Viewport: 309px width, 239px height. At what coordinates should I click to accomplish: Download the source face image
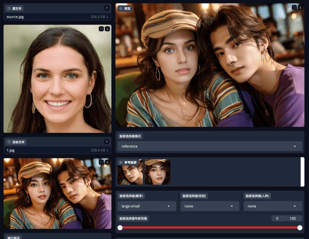tap(107, 29)
